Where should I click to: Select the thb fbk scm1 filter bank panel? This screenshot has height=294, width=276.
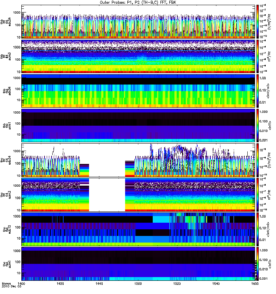[138, 125]
